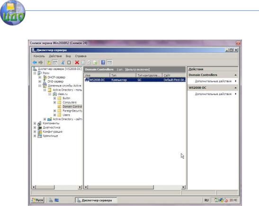Click the Properties icon next to Delete
The height and width of the screenshot is (206, 259).
83,62
